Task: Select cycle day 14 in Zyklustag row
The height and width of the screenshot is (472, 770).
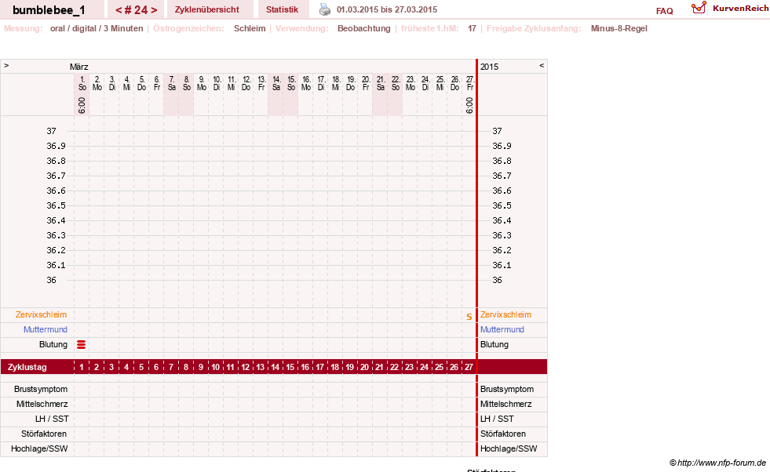Action: click(x=275, y=367)
